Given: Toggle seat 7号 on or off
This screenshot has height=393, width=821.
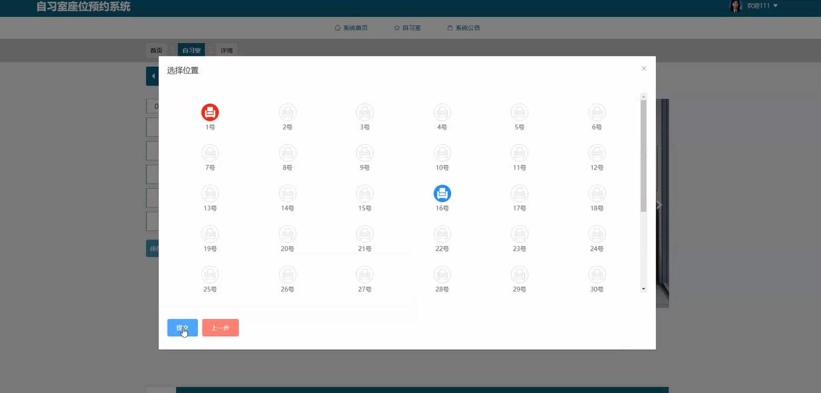Looking at the screenshot, I should 210,153.
